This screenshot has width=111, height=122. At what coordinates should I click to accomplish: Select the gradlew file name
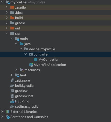pyautogui.click(x=21, y=91)
